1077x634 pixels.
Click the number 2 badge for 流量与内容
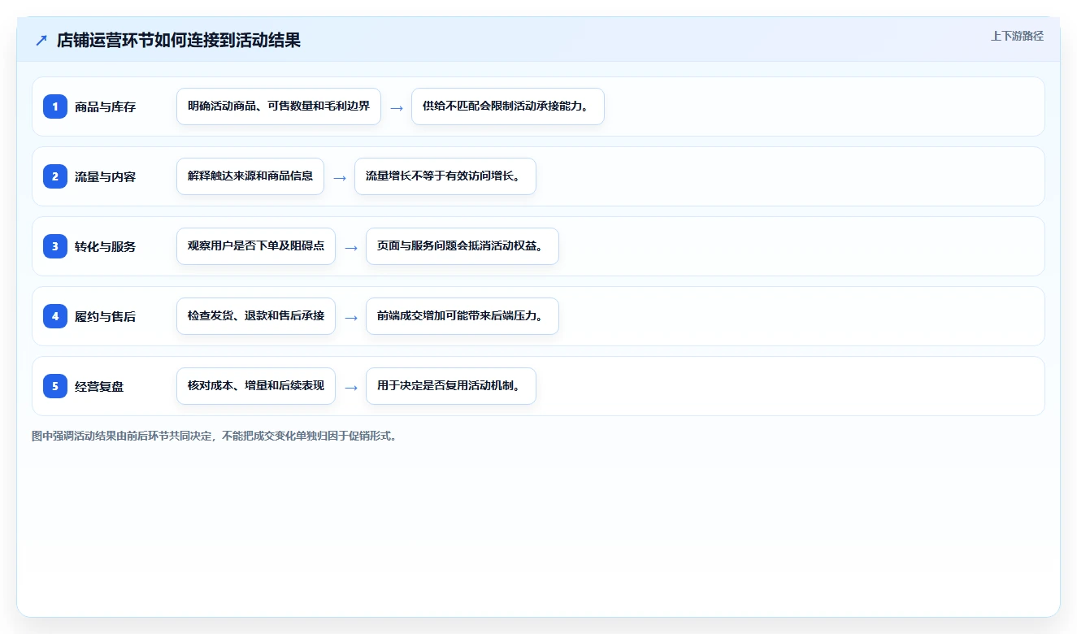(x=55, y=176)
